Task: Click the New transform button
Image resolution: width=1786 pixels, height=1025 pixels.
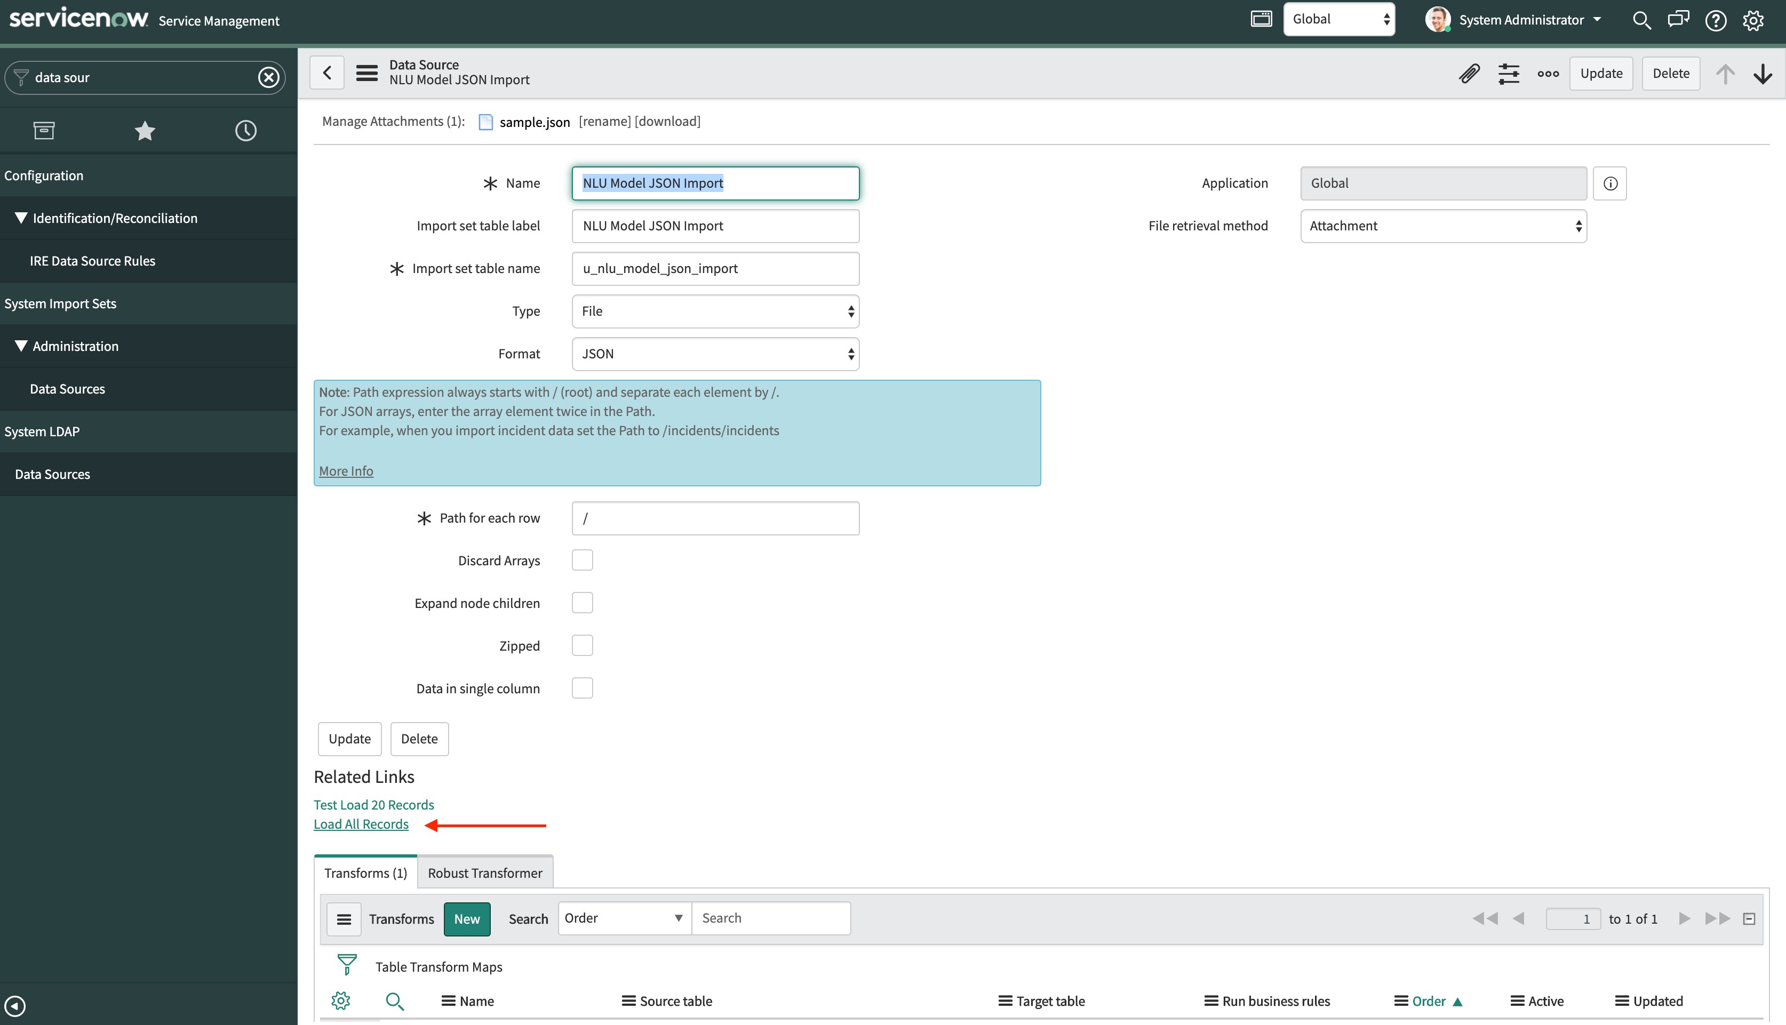Action: pyautogui.click(x=467, y=919)
